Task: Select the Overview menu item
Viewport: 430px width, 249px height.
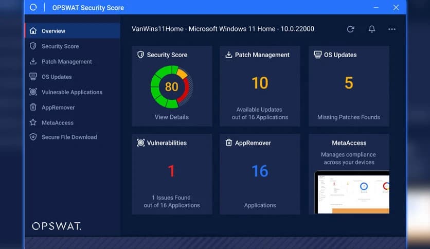Action: [x=73, y=31]
